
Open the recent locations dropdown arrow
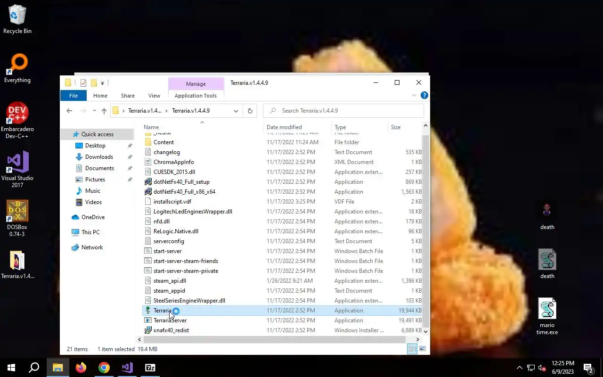point(94,111)
